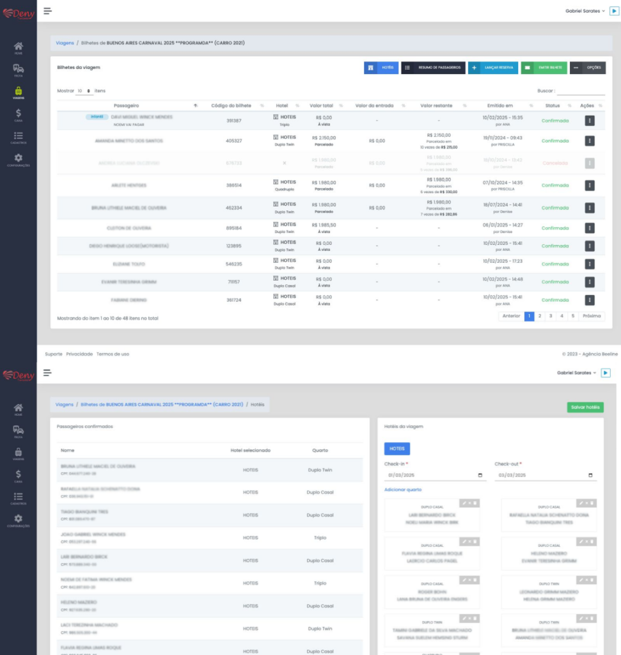Click the Próxima pagination button
The image size is (621, 655).
tap(592, 316)
